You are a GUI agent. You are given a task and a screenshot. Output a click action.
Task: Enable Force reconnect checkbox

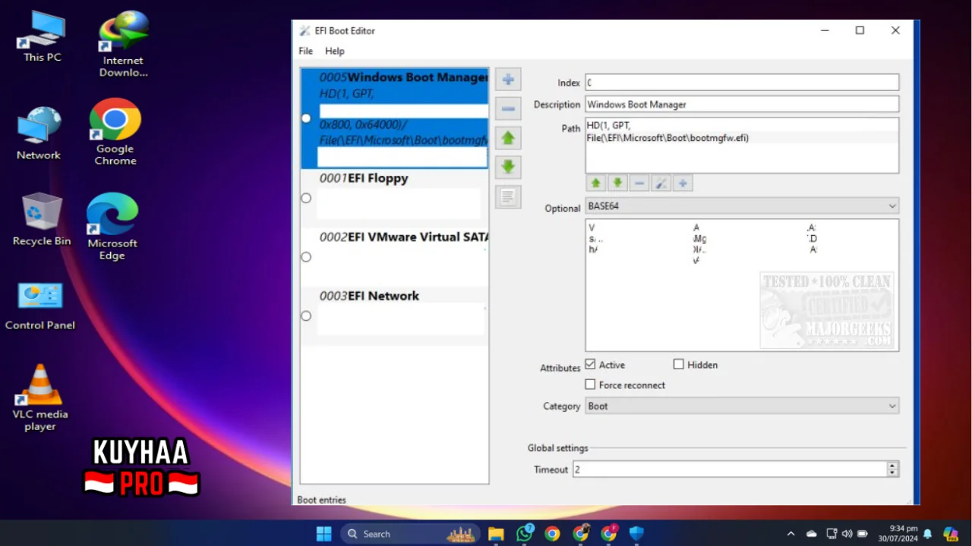[590, 384]
